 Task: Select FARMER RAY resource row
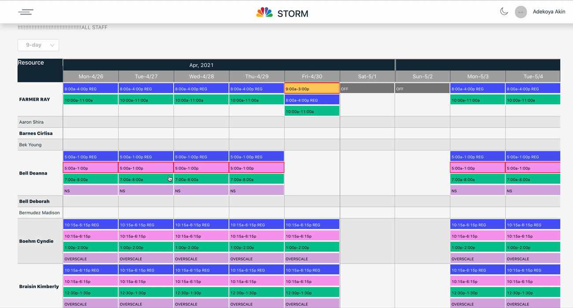(x=40, y=99)
